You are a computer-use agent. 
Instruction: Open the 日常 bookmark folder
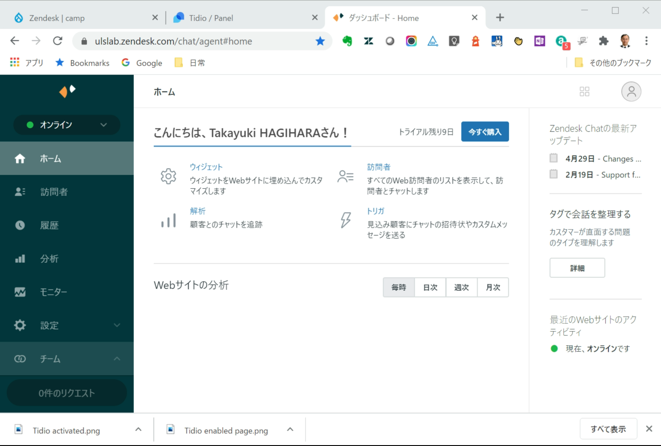coord(190,63)
